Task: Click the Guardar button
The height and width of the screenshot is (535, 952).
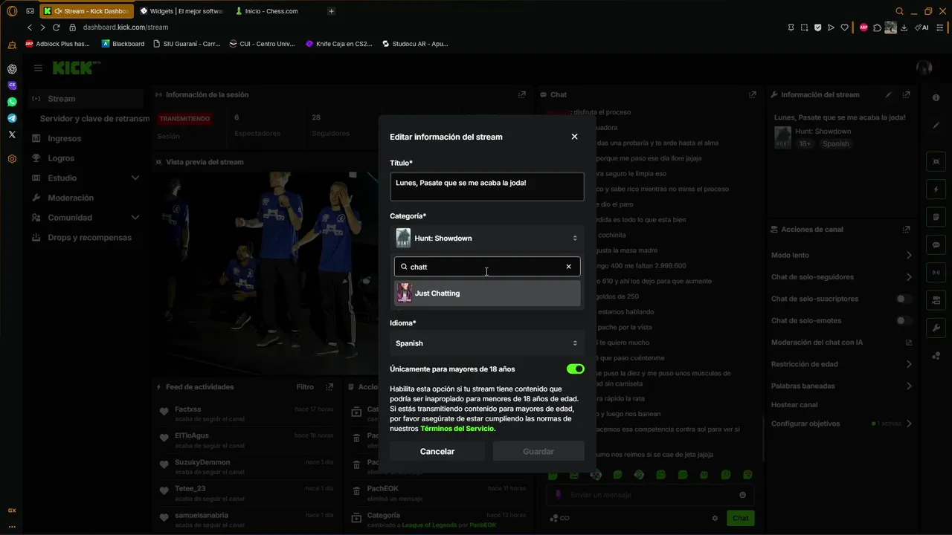Action: pyautogui.click(x=538, y=451)
